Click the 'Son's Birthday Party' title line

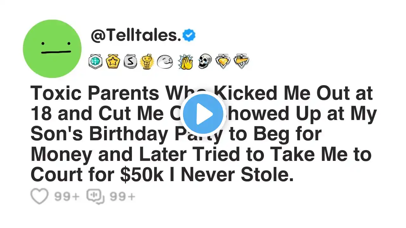coord(176,134)
